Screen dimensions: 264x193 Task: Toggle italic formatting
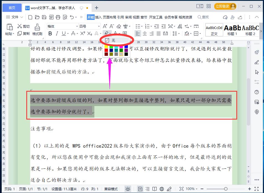(57, 33)
